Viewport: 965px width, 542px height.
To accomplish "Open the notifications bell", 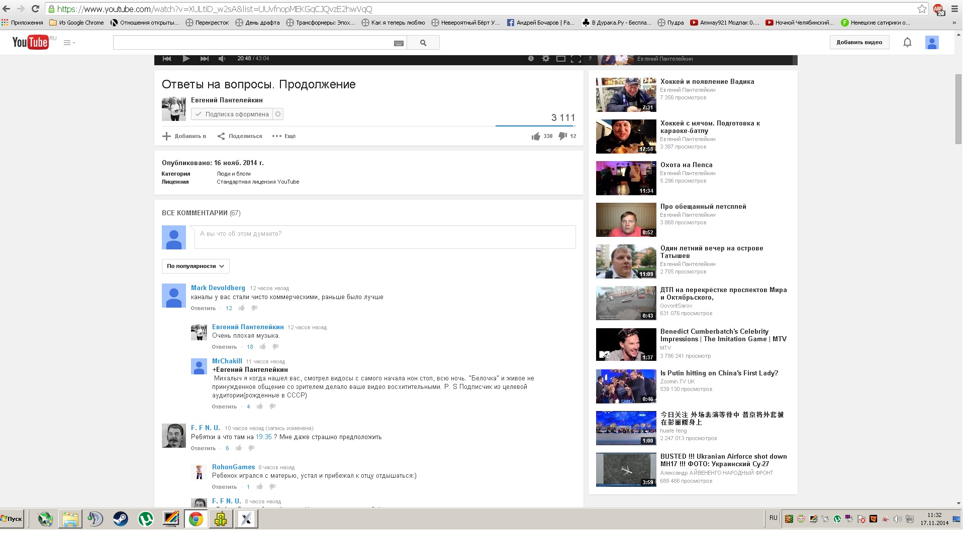I will coord(907,43).
